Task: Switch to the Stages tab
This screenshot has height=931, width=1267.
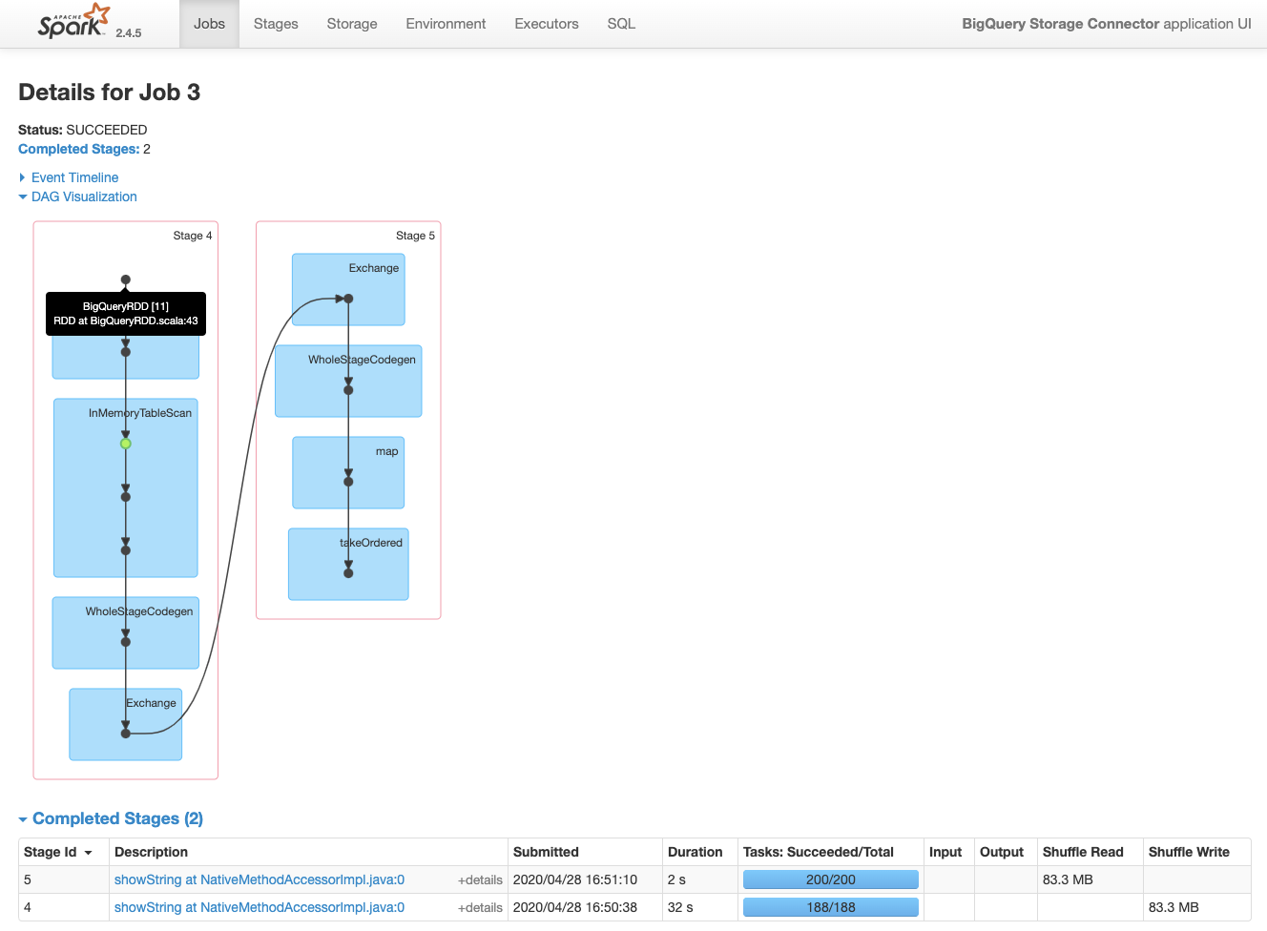Action: (276, 24)
